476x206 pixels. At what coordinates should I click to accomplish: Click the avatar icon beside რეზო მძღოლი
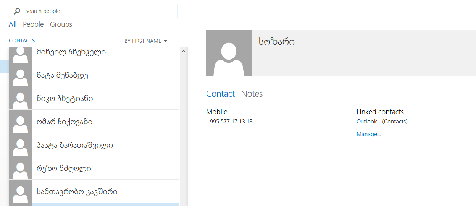tap(20, 168)
